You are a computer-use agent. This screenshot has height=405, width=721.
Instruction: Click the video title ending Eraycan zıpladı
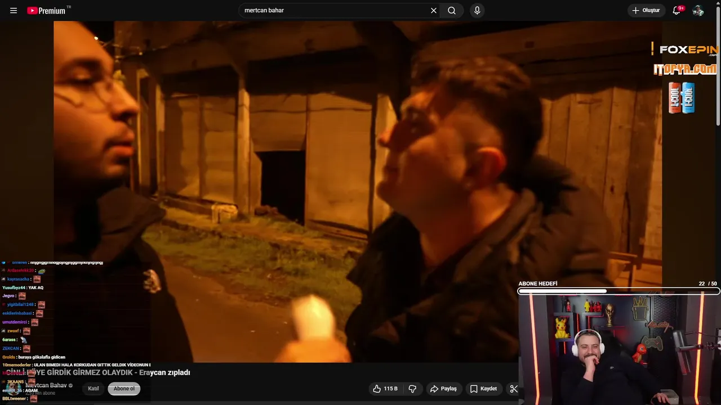pyautogui.click(x=98, y=372)
